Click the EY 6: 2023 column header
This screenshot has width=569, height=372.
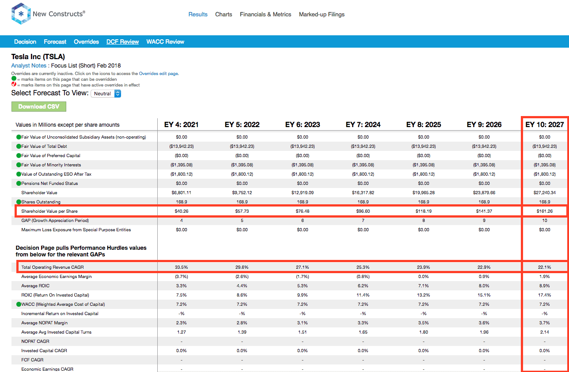point(303,125)
